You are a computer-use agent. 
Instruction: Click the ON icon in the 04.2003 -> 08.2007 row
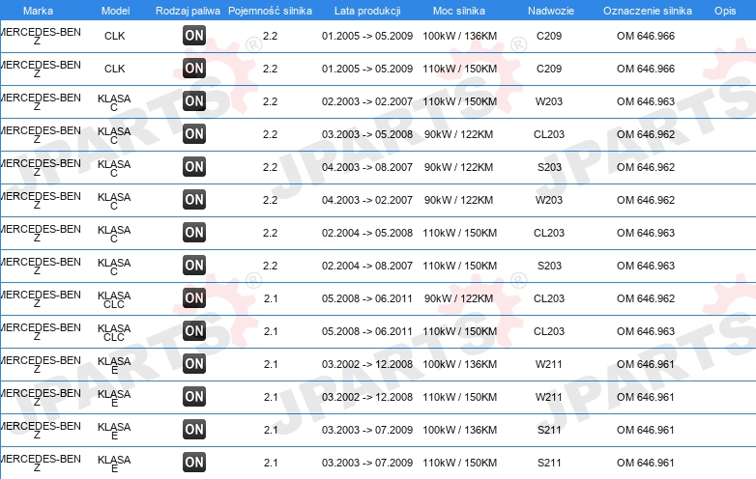click(194, 167)
